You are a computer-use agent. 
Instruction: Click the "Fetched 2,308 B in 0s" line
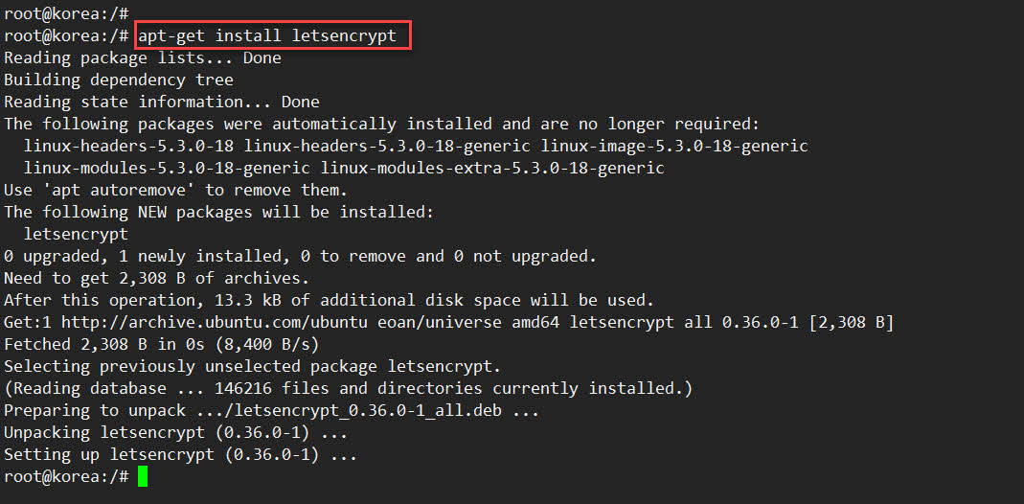[162, 344]
